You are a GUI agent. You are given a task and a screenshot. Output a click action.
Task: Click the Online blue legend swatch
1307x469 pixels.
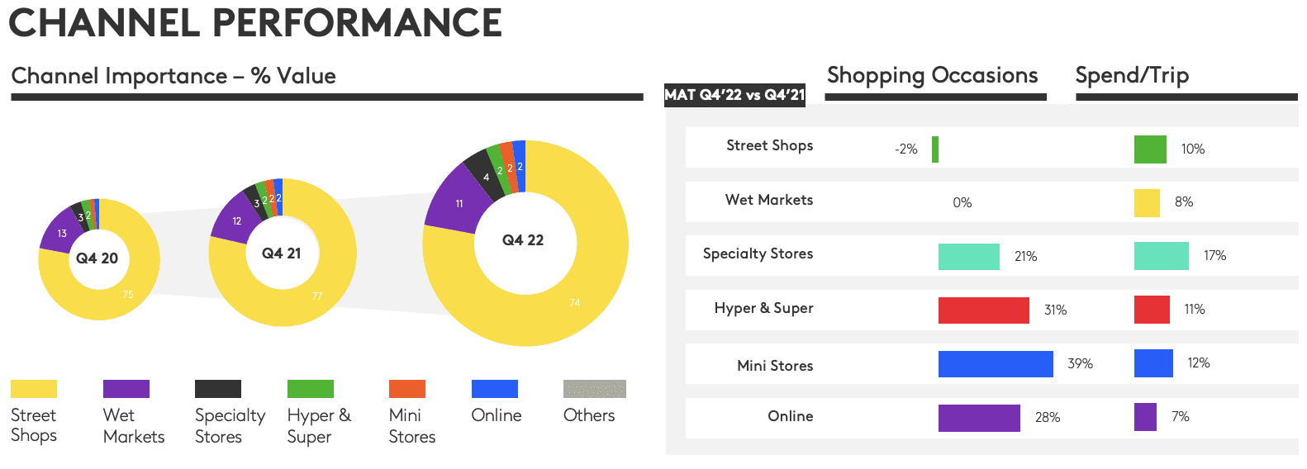494,389
